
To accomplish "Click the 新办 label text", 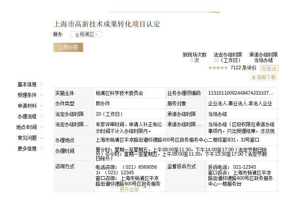I will (x=58, y=34).
